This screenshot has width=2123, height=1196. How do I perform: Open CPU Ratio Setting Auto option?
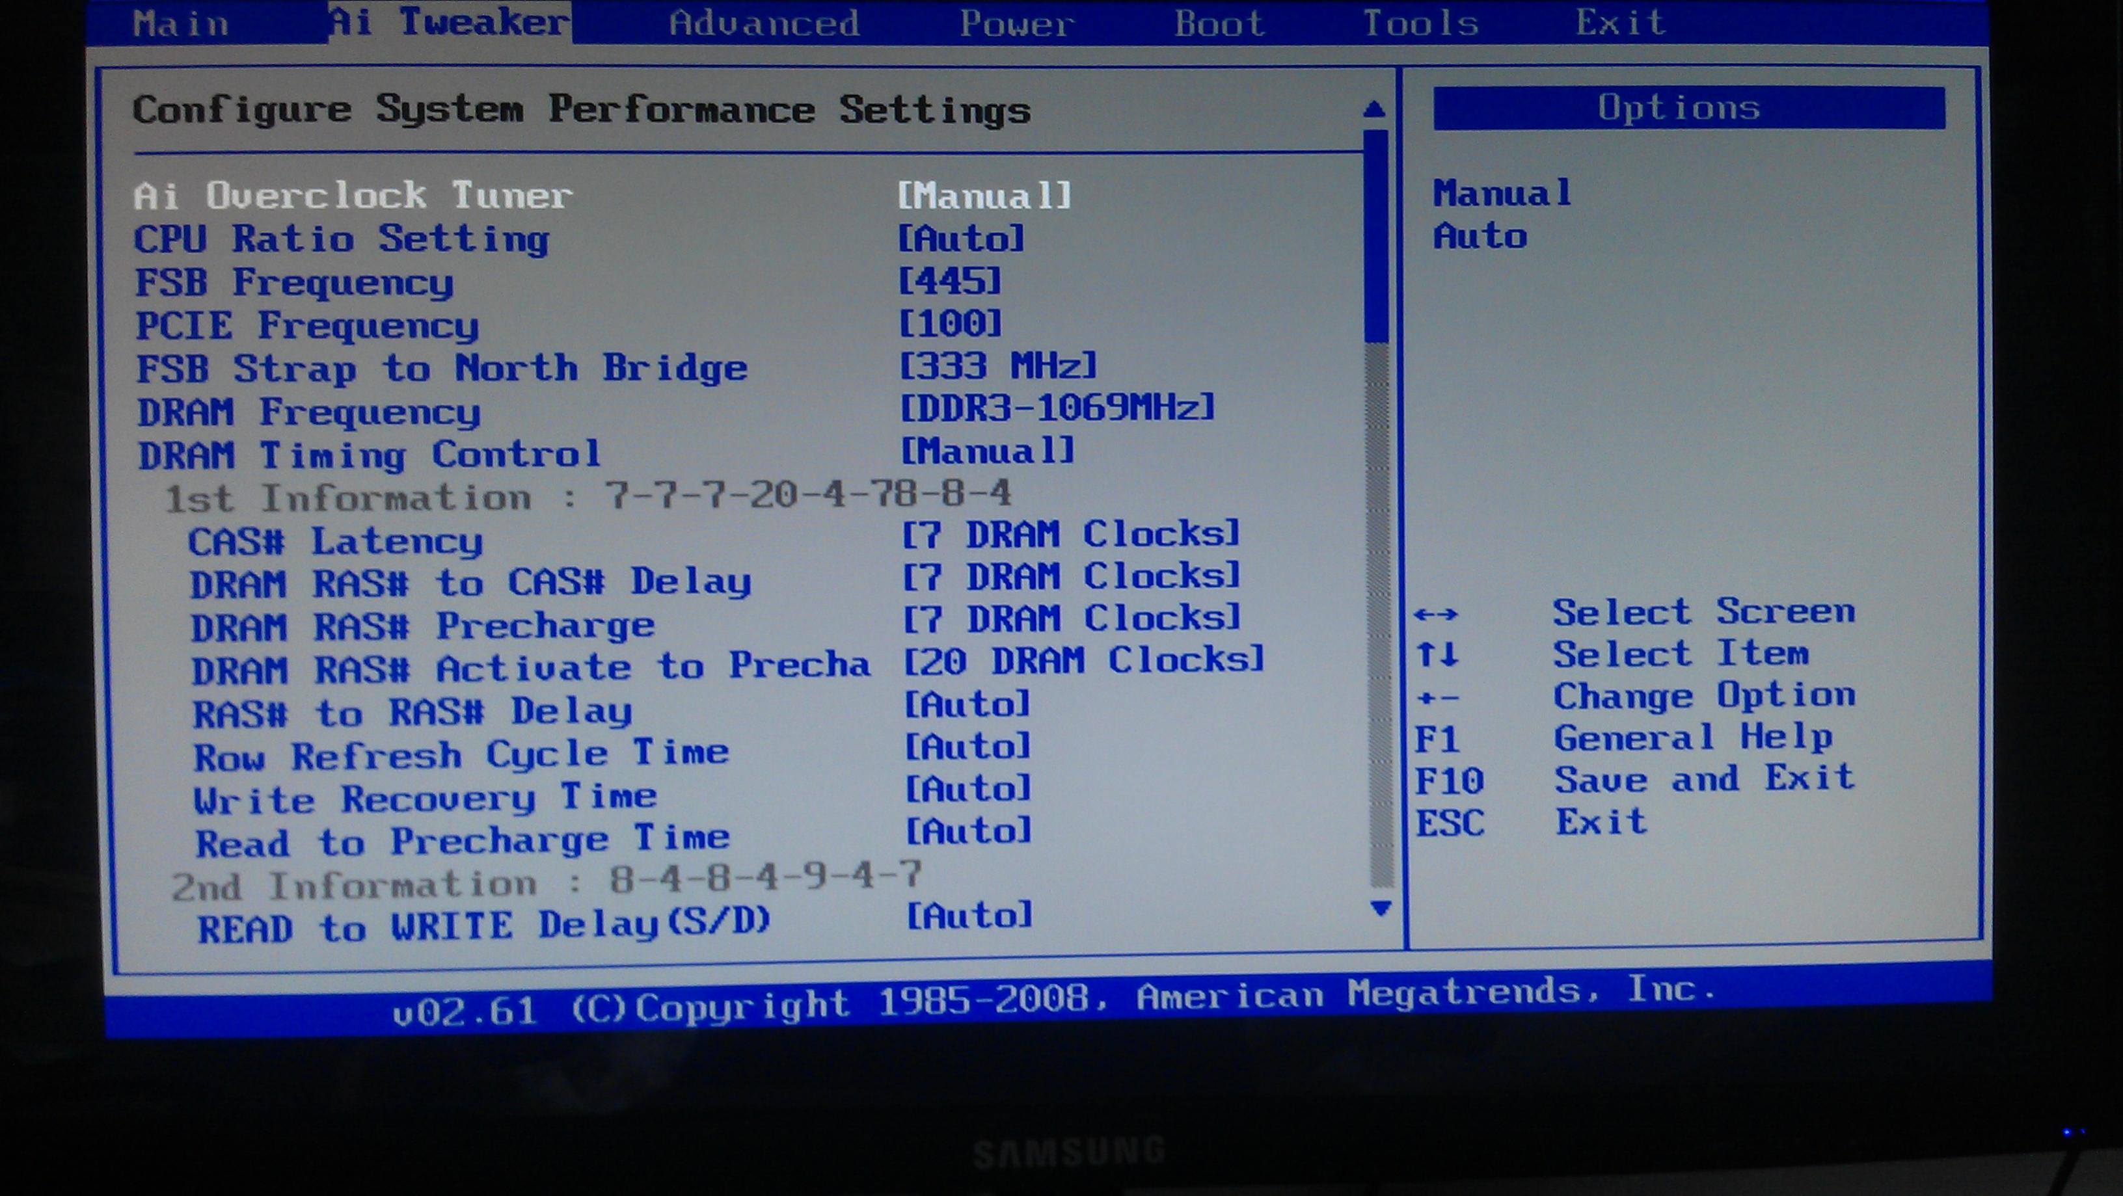click(960, 239)
